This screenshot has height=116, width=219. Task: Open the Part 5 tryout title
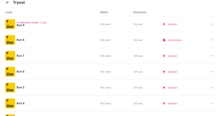pyautogui.click(x=20, y=87)
